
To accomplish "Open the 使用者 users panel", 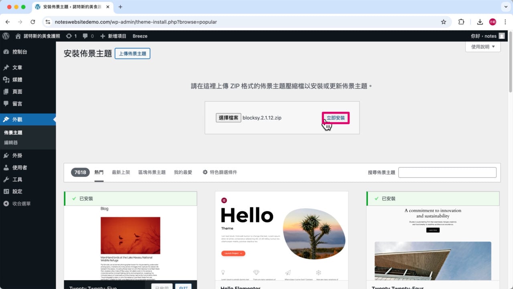I will click(18, 167).
